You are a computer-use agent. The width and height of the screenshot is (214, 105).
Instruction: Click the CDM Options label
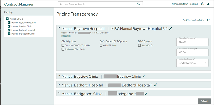click(x=69, y=41)
